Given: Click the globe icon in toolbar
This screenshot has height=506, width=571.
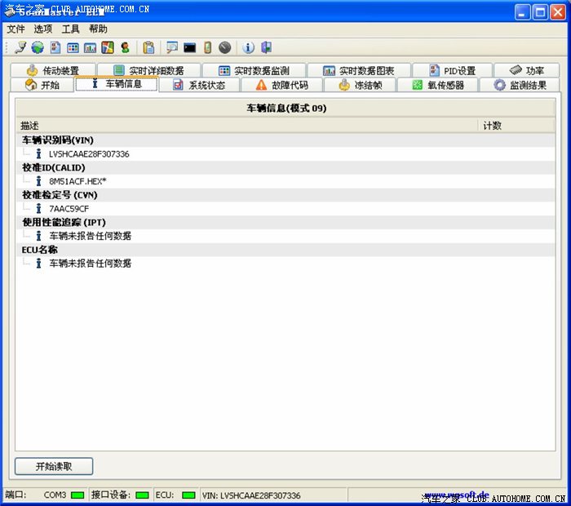Looking at the screenshot, I should pos(38,47).
